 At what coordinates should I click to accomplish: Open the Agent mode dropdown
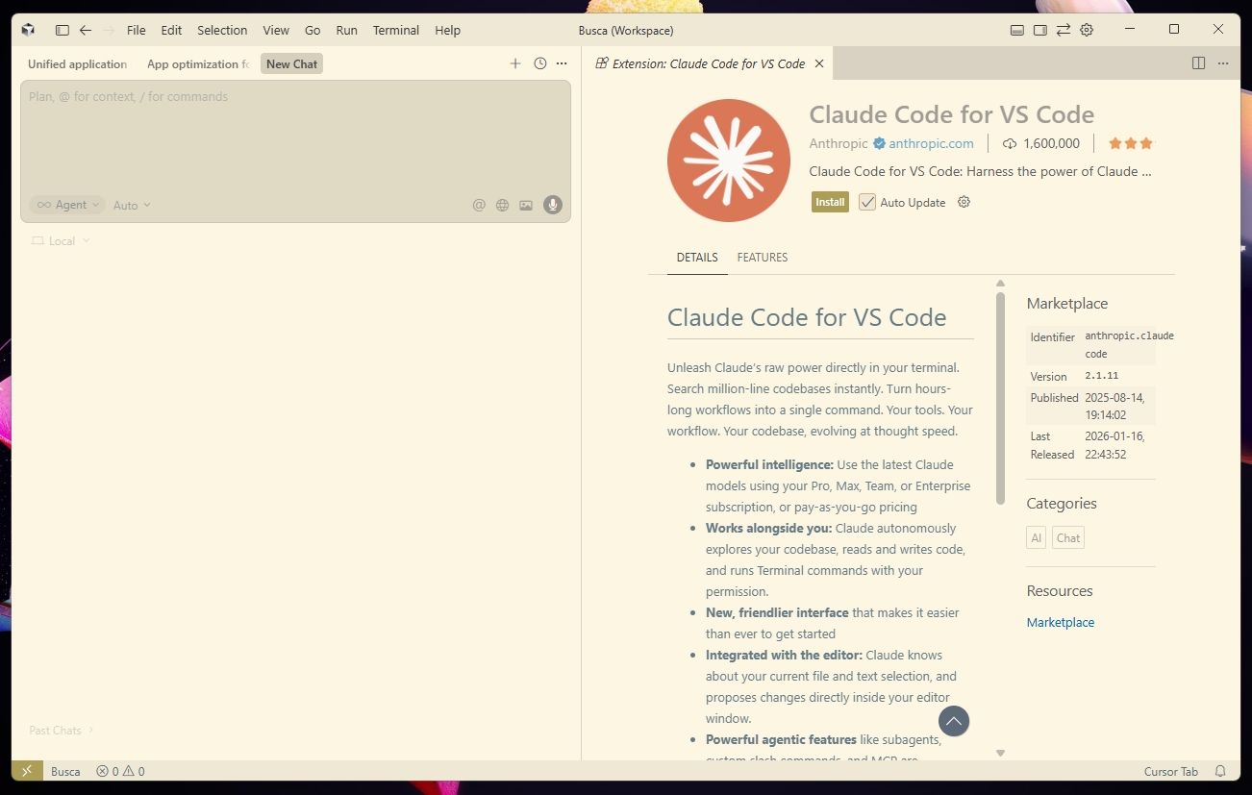click(66, 205)
